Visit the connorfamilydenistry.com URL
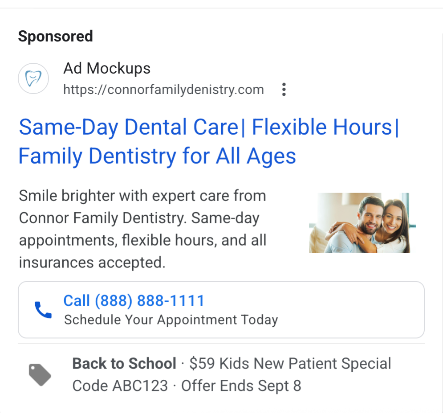The height and width of the screenshot is (419, 443). point(163,90)
